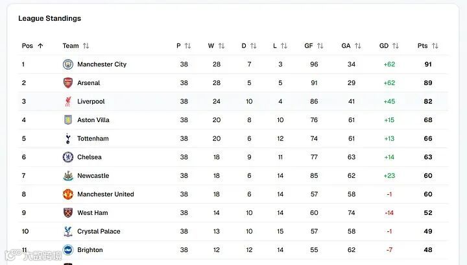Viewport: 467px width, 265px height.
Task: Click the Liverpool club crest
Action: pos(68,101)
